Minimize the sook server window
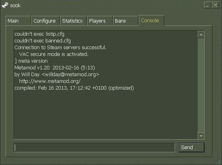This screenshot has width=222, height=165. pos(208,6)
